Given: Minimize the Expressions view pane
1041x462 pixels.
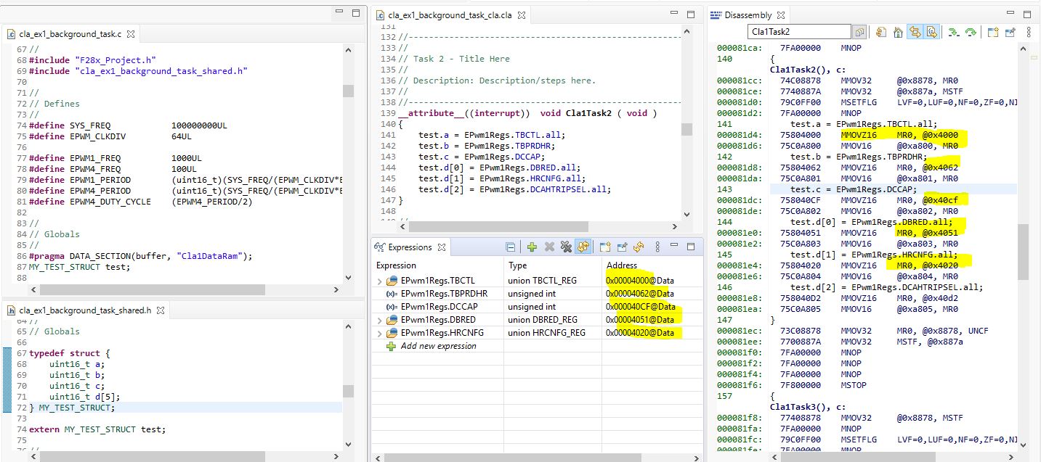Looking at the screenshot, I should point(673,247).
